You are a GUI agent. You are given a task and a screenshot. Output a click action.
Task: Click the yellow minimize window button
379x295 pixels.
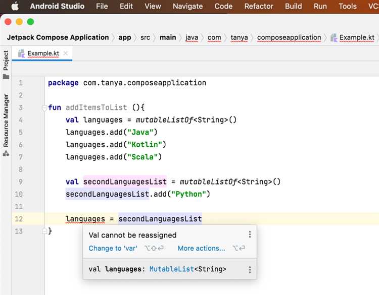tap(19, 22)
